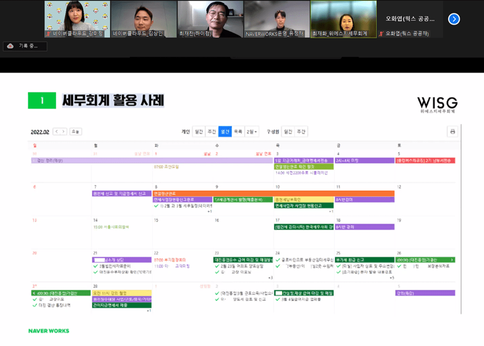Expand the +1 more items on Feb 28
The width and height of the screenshot is (484, 346).
click(x=149, y=311)
